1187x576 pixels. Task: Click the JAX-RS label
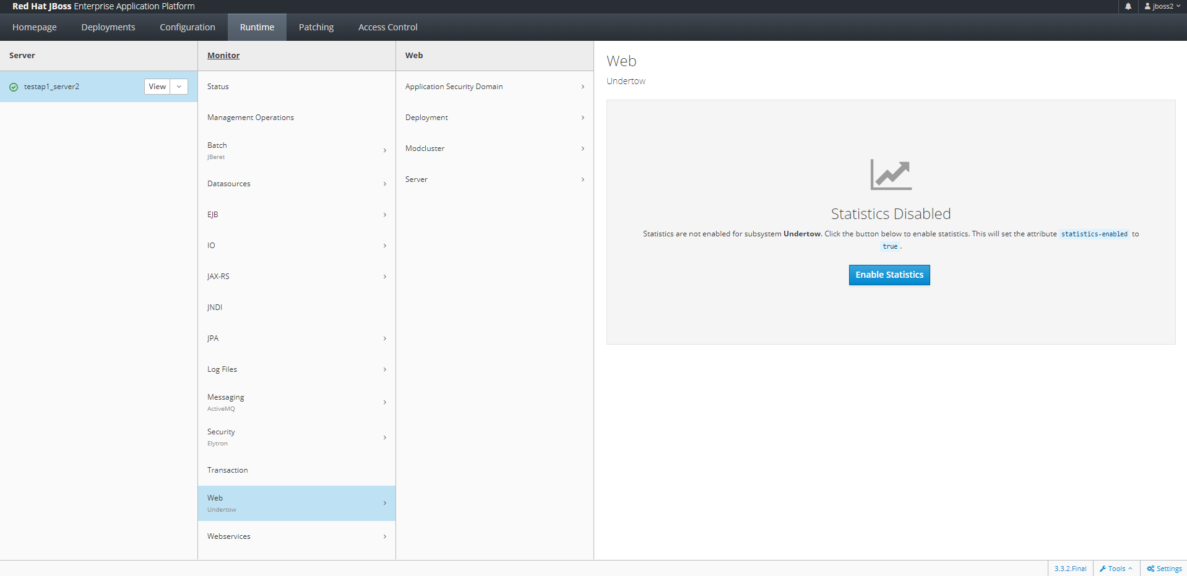[x=218, y=277]
